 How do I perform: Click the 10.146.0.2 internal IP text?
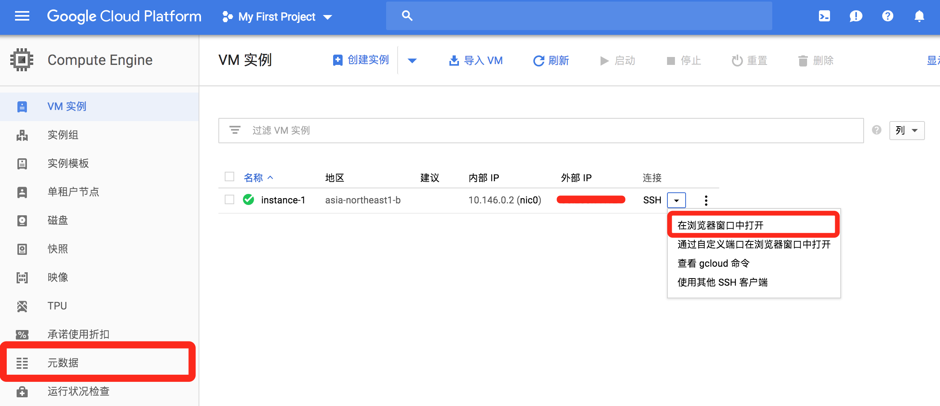(491, 200)
